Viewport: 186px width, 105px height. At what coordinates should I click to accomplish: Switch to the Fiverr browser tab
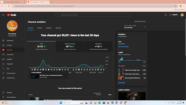click(x=15, y=2)
